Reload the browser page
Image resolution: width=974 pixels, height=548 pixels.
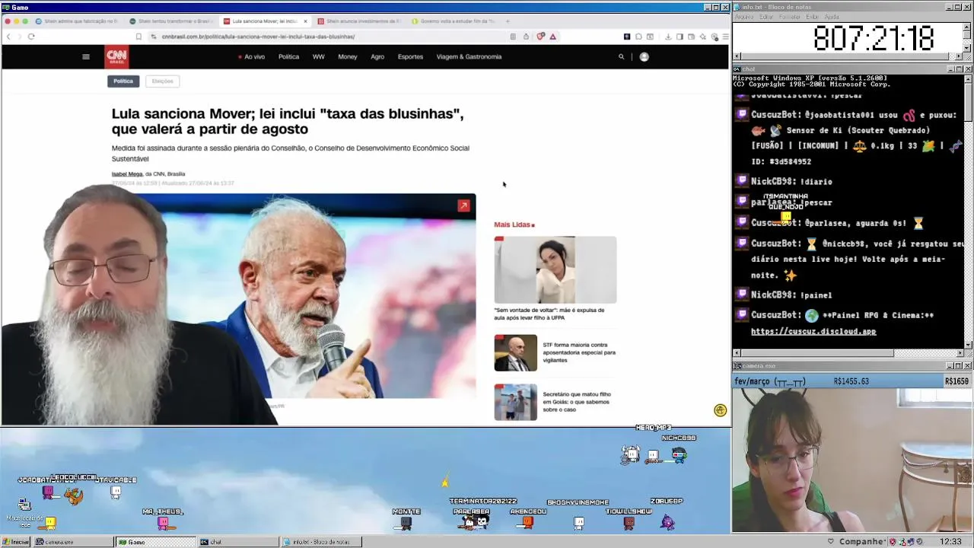coord(31,37)
